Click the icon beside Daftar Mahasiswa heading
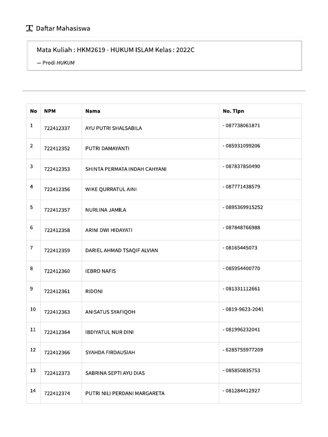Screen dimensions: 328x437 (29, 29)
